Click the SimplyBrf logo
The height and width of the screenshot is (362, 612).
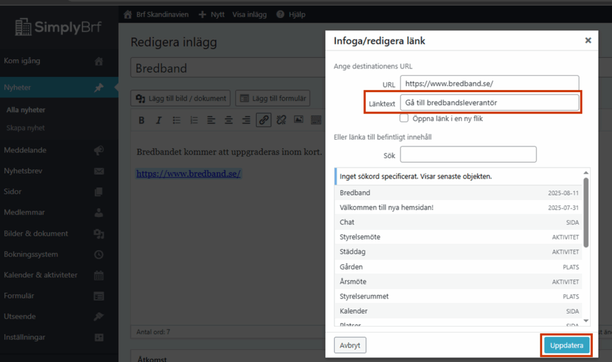[x=59, y=27]
